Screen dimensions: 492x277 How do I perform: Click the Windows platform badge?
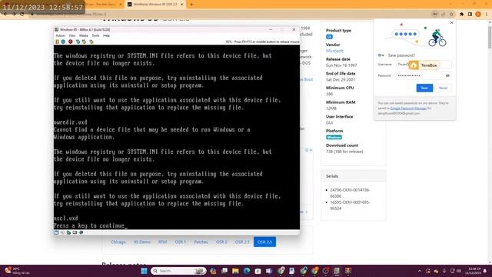pos(334,137)
